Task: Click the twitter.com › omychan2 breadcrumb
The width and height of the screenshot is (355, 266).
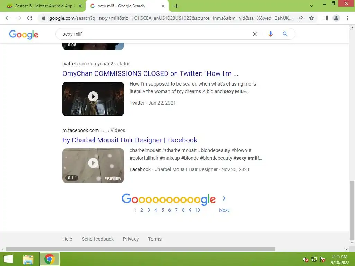Action: click(96, 64)
